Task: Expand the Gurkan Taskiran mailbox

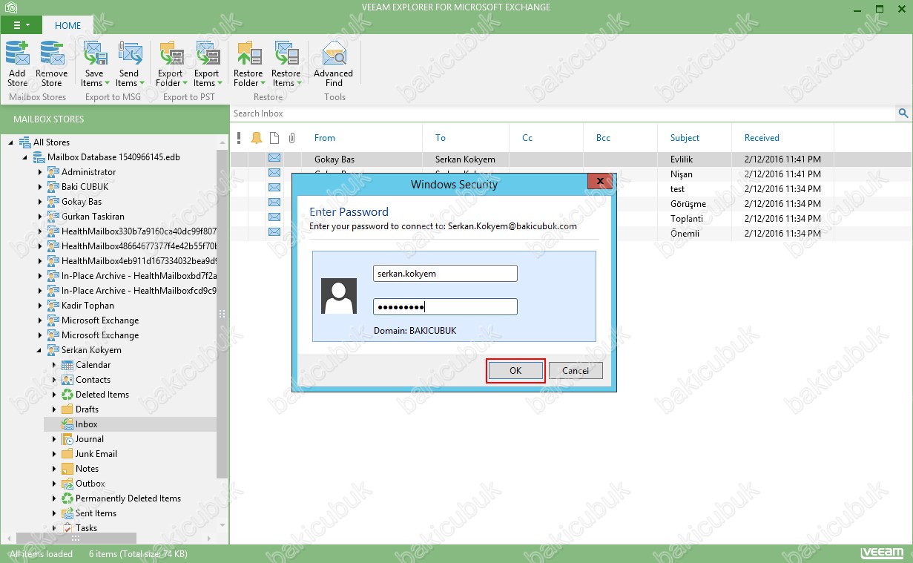Action: (x=40, y=217)
